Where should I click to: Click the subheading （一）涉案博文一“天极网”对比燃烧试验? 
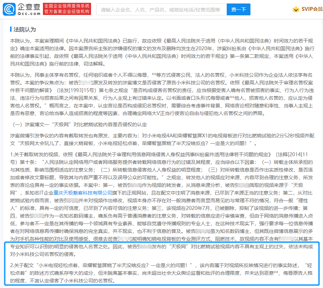[x=80, y=124]
